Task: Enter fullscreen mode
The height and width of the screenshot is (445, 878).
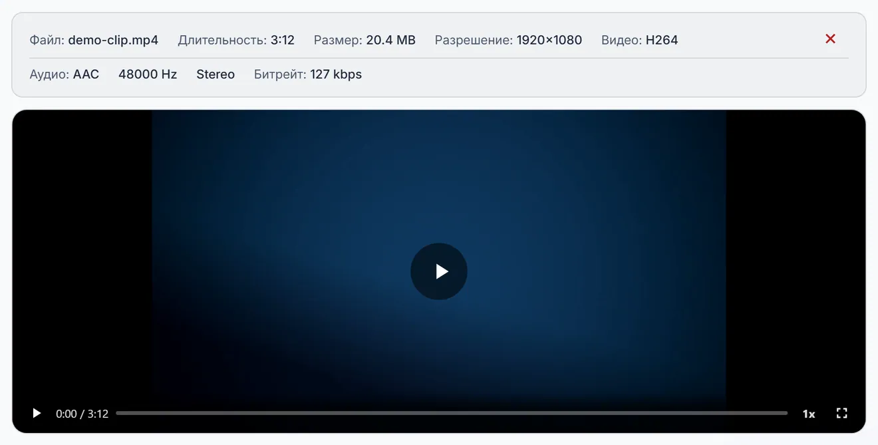Action: tap(841, 413)
